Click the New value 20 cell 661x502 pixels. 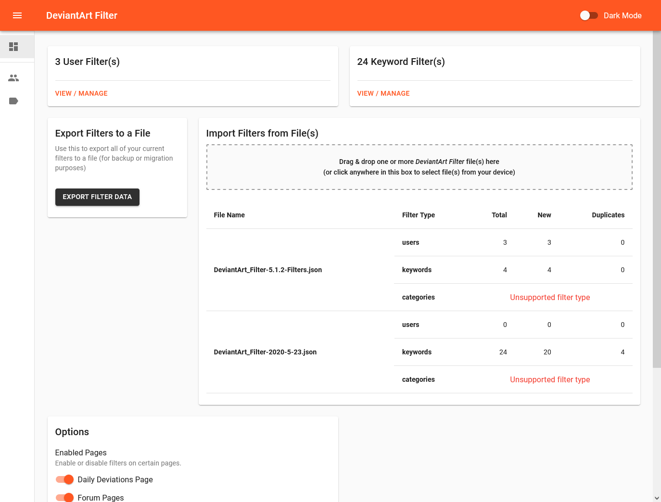[x=547, y=352]
